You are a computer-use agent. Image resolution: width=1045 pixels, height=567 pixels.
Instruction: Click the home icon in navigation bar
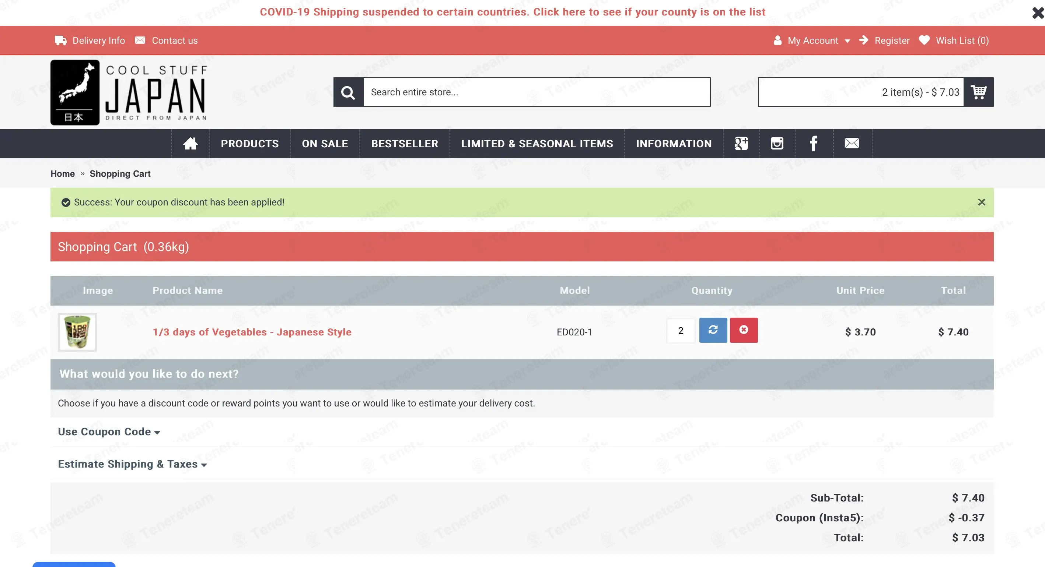pos(190,144)
